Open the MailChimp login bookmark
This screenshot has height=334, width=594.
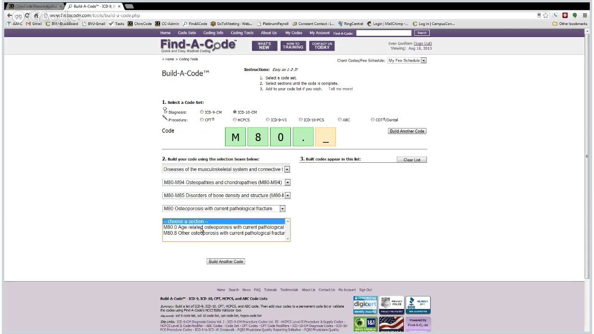coord(387,24)
